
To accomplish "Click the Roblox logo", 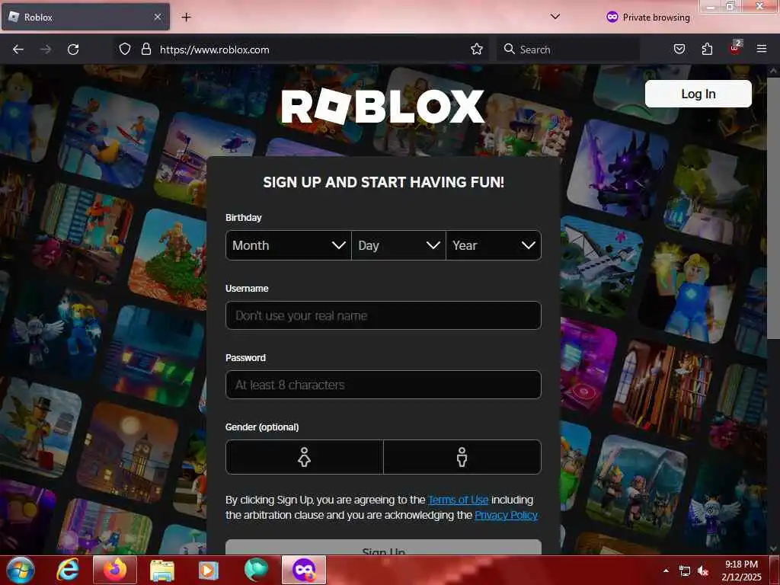I will point(382,107).
